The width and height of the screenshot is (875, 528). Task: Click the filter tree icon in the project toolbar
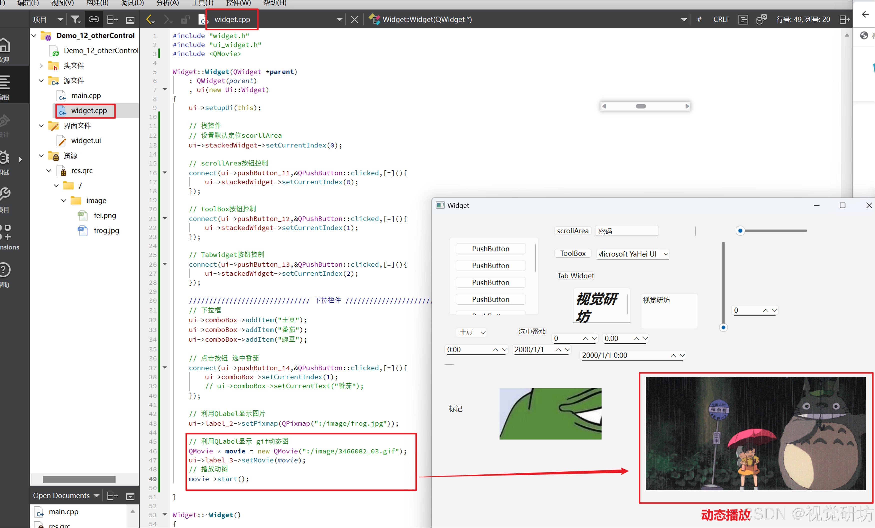point(75,19)
